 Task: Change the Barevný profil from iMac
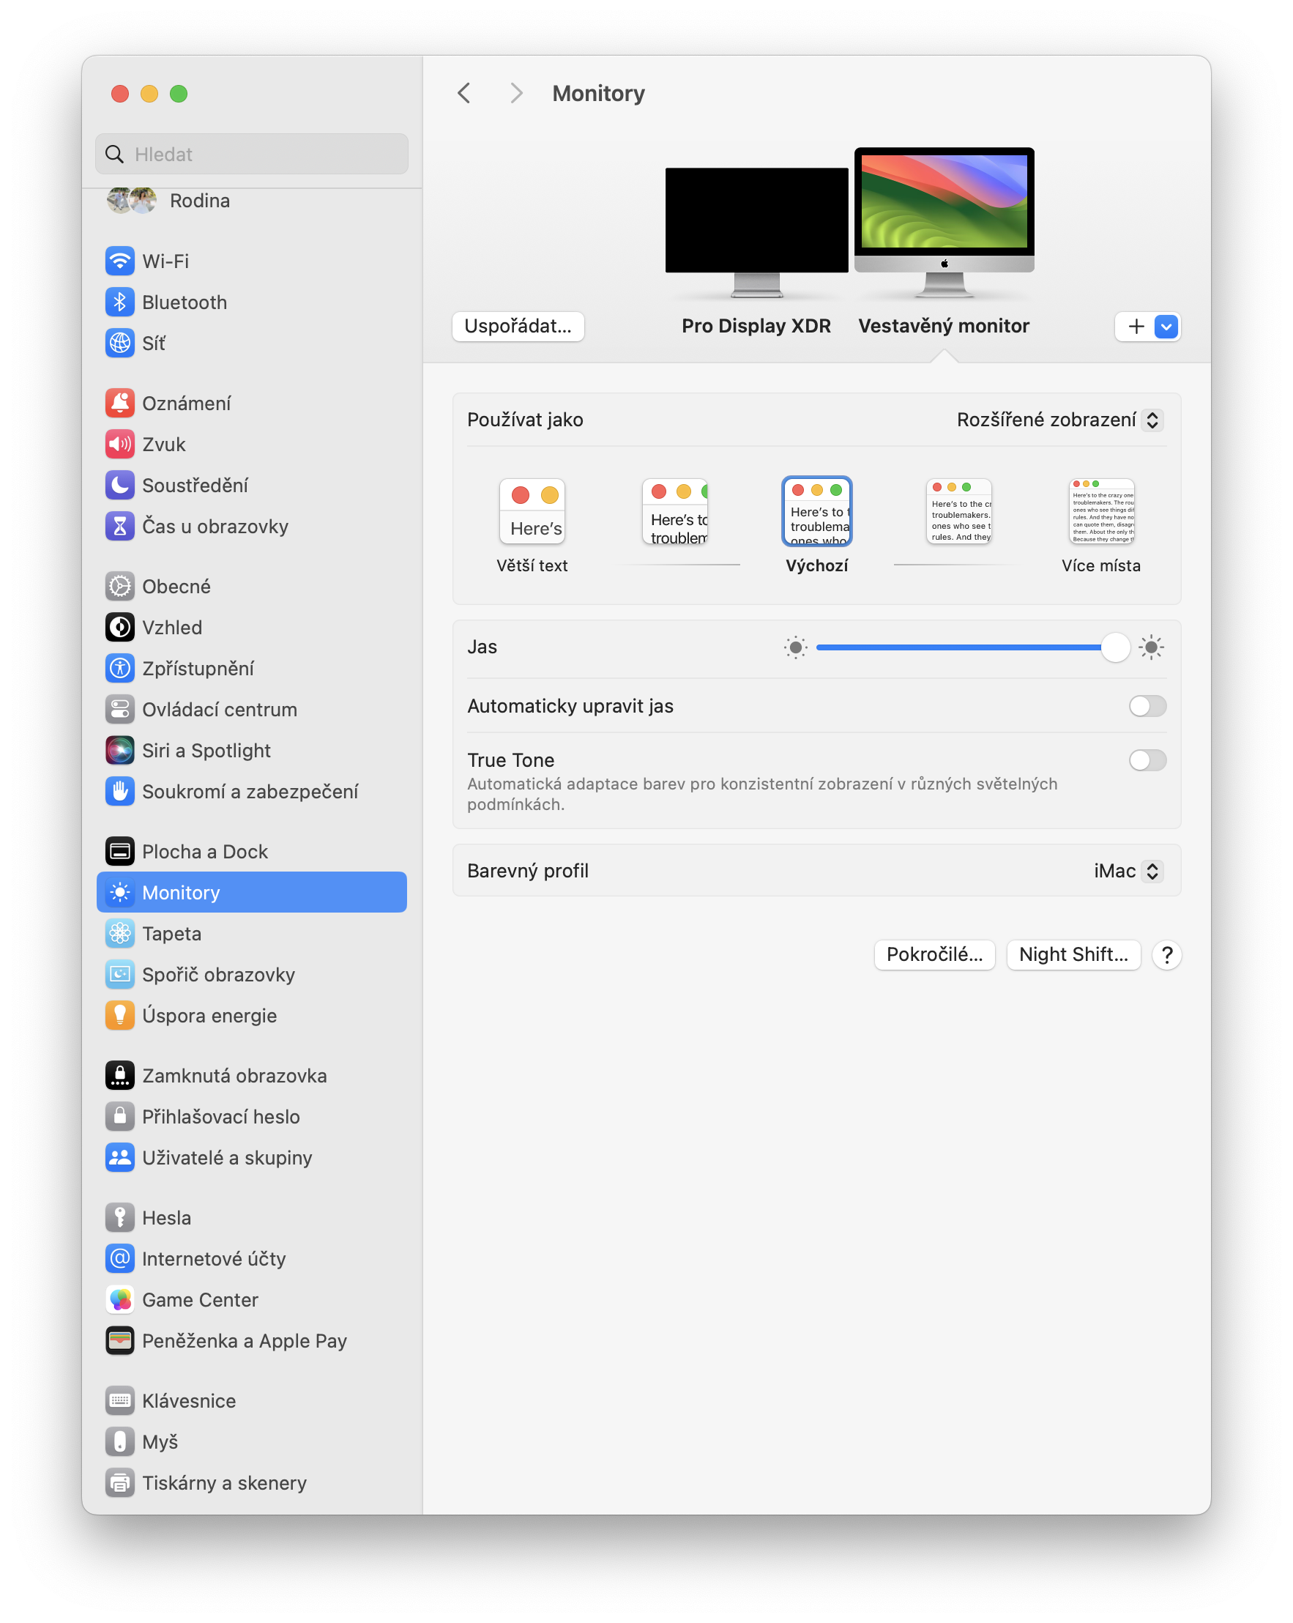coord(1128,871)
